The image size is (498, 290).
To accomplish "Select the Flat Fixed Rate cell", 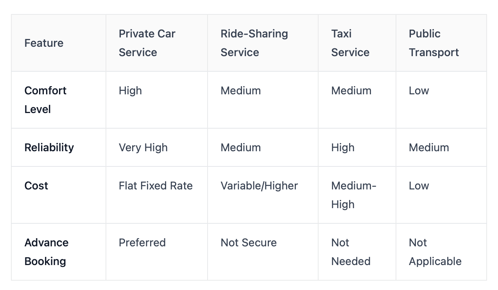I will click(156, 186).
